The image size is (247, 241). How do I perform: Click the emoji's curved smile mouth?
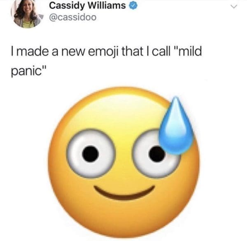tap(124, 193)
